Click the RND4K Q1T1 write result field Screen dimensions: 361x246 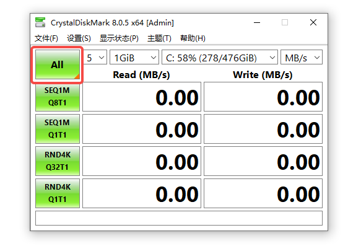(x=263, y=193)
